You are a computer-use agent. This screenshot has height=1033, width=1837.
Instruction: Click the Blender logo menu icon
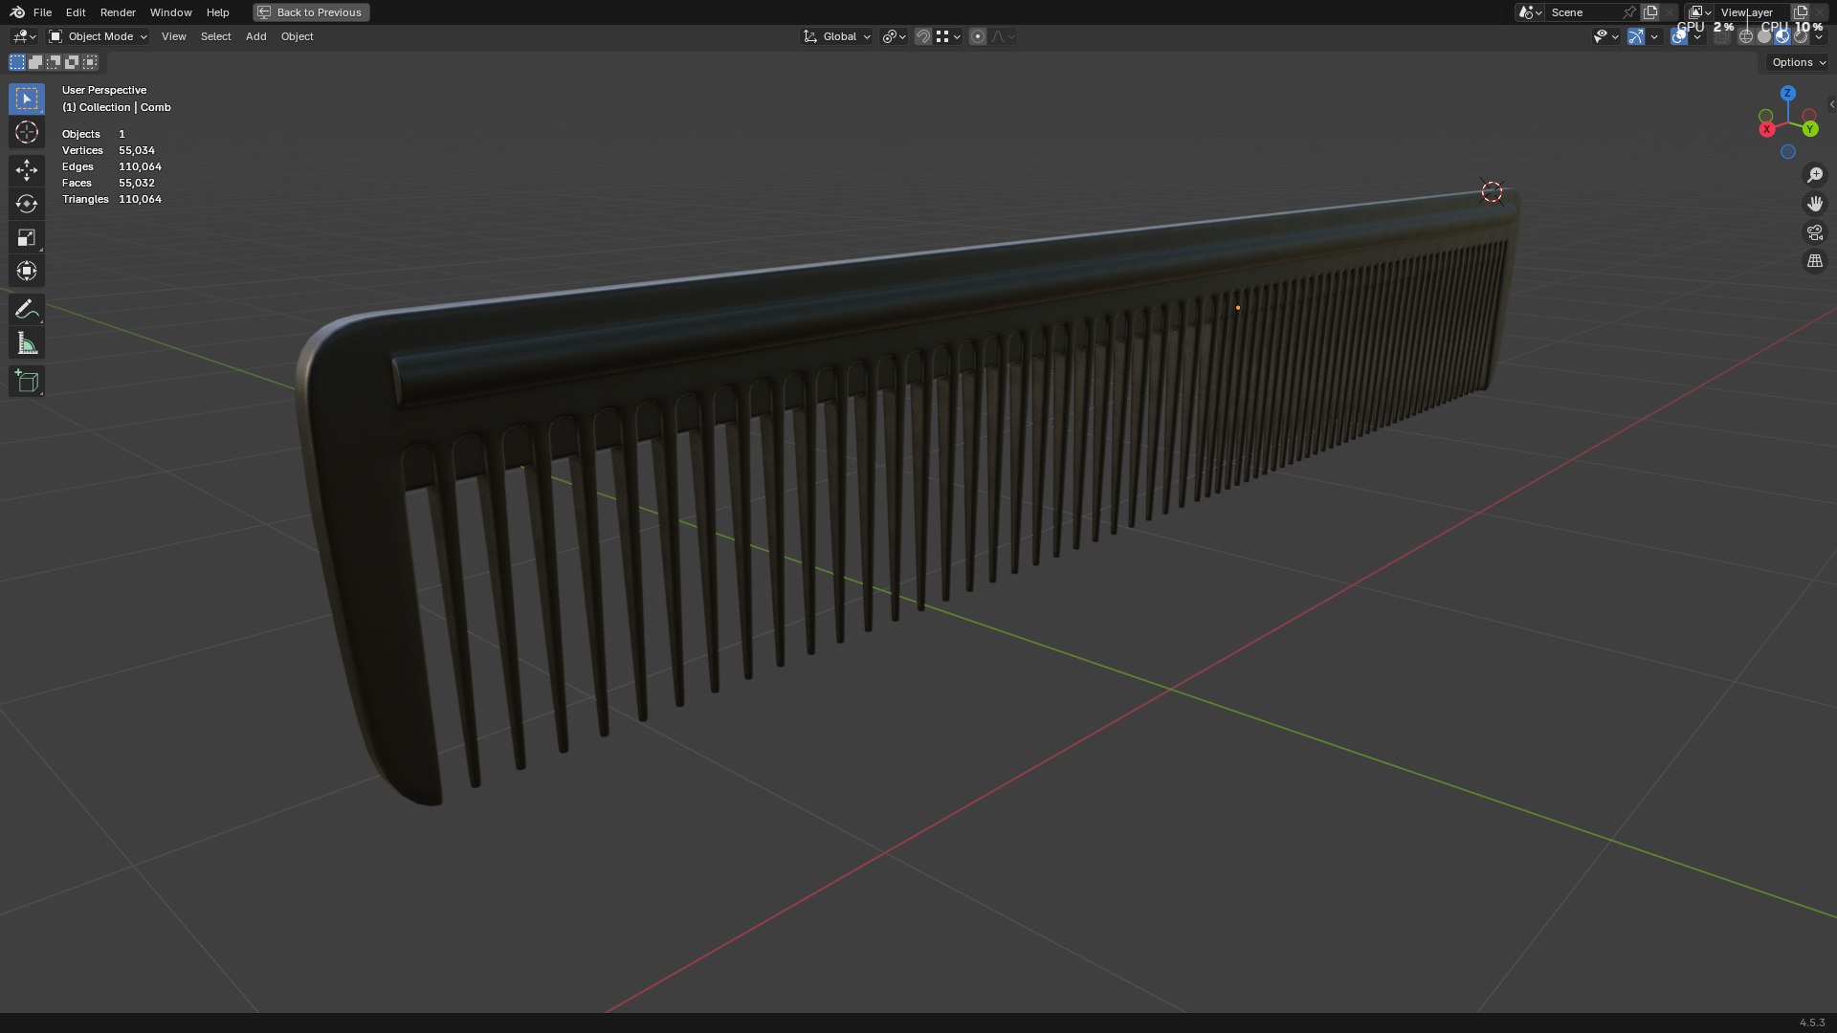point(17,12)
